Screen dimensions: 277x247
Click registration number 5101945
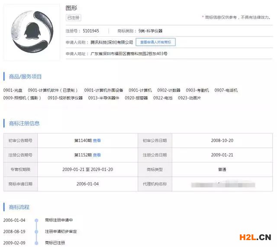tap(90, 31)
